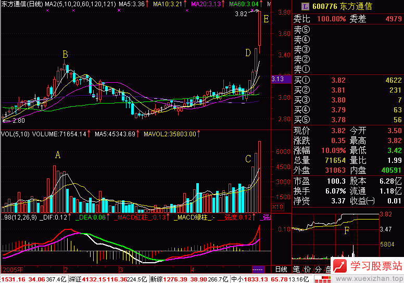Click the 5804 volume label on intraday chart

(x=387, y=244)
